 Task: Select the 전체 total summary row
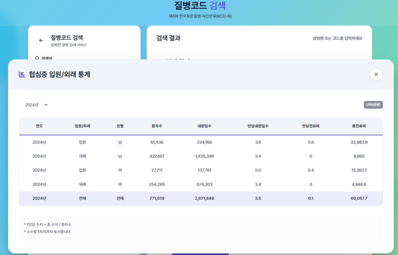pyautogui.click(x=201, y=198)
